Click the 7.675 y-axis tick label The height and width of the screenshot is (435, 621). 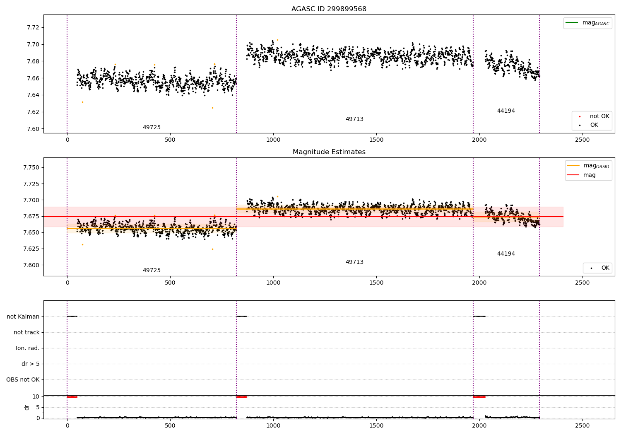click(31, 216)
